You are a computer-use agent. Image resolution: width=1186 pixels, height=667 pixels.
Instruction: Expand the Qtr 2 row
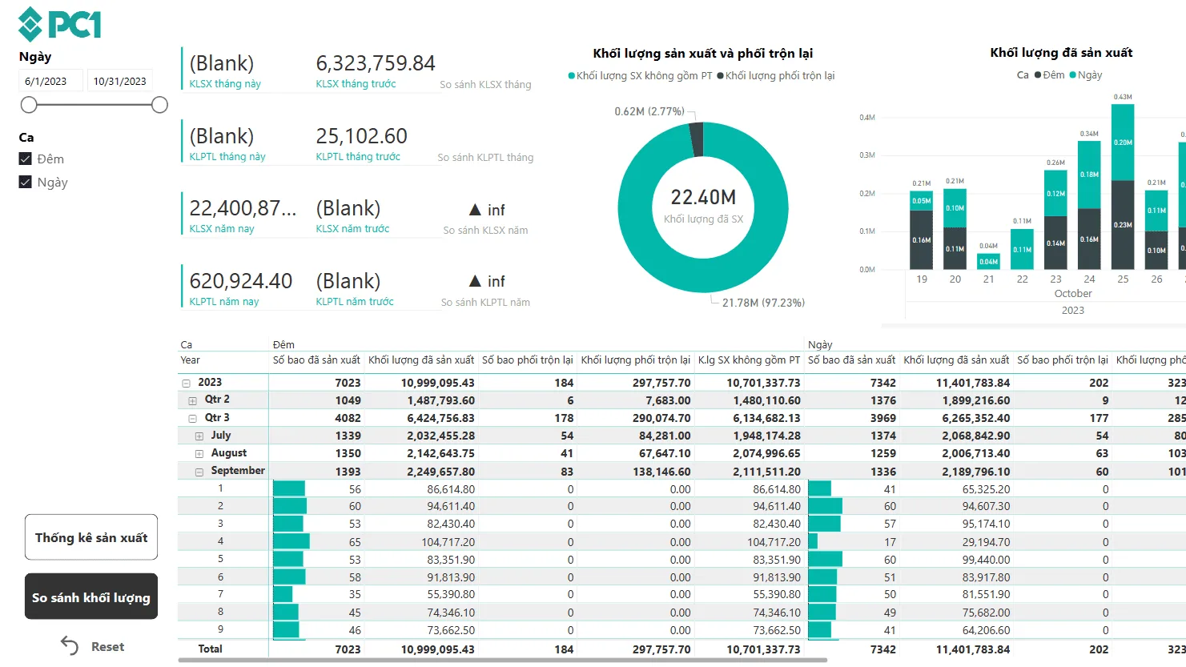pyautogui.click(x=192, y=400)
